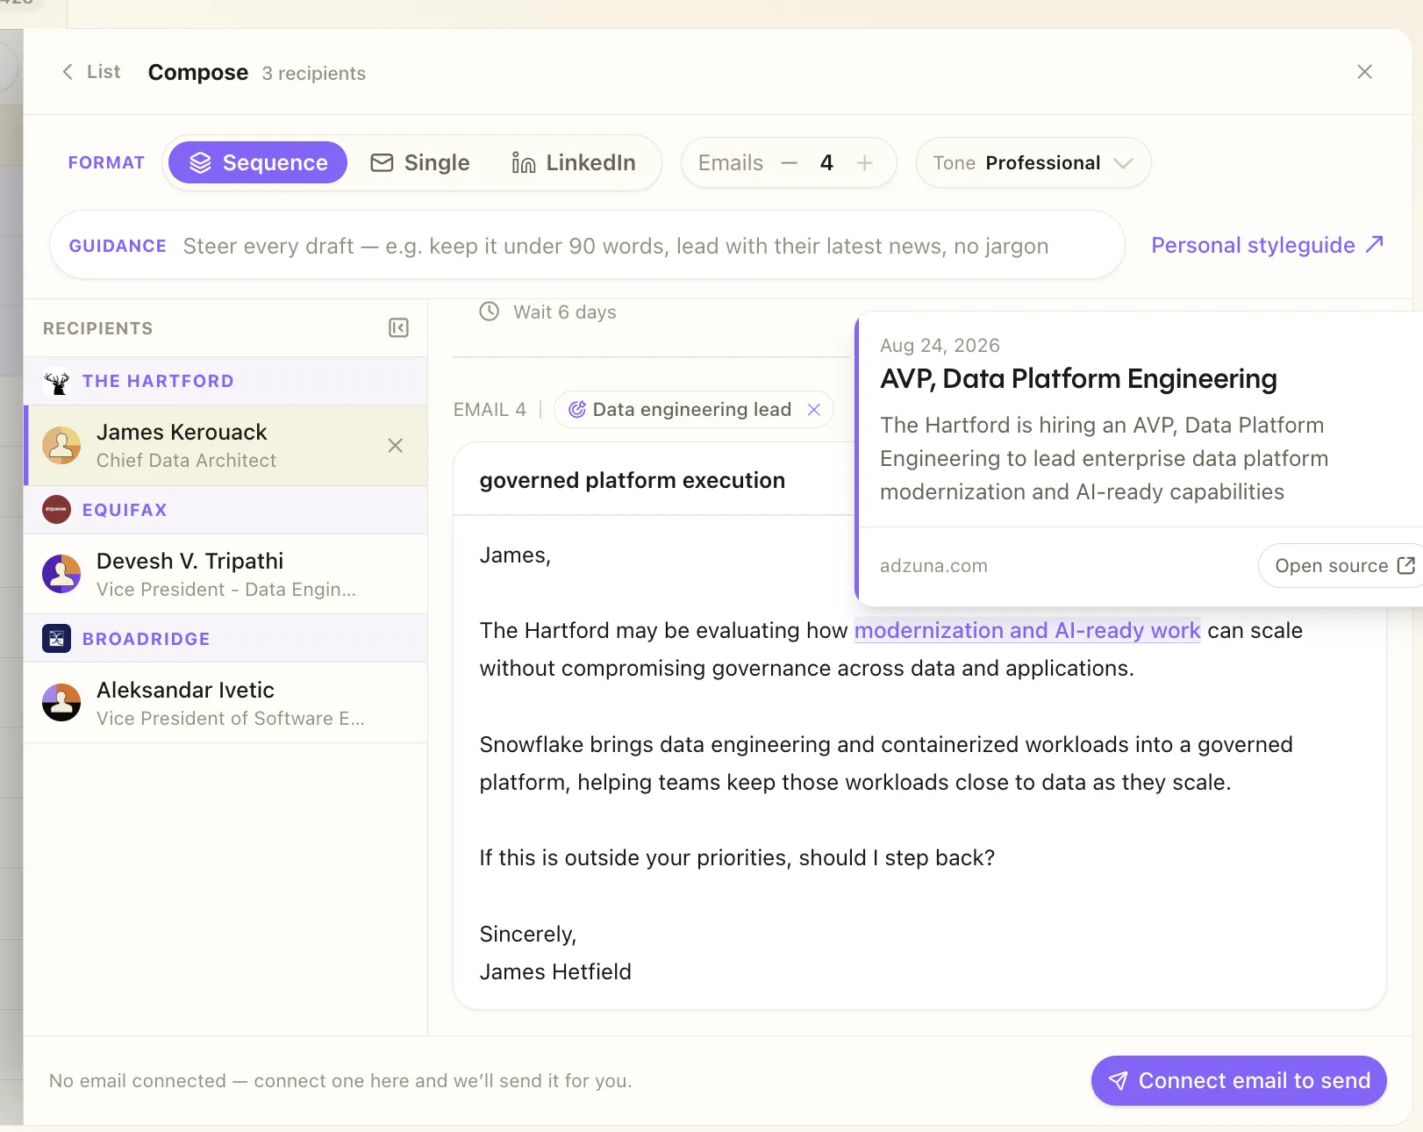This screenshot has width=1423, height=1132.
Task: Remove James Kerouack from recipients
Action: click(x=396, y=446)
